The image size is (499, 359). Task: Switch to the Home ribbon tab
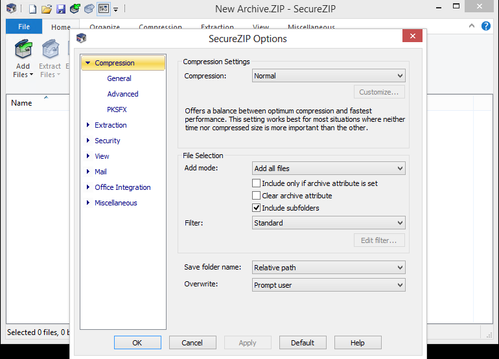(x=61, y=27)
